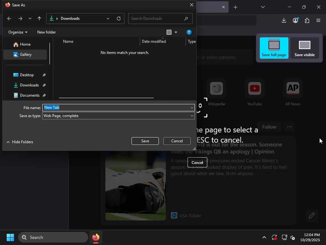The image size is (326, 245).
Task: Click the taskbar Search box
Action: (x=53, y=237)
